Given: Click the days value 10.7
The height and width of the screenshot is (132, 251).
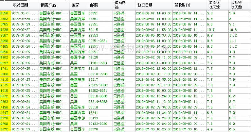Looking at the screenshot, I should click(x=217, y=30).
